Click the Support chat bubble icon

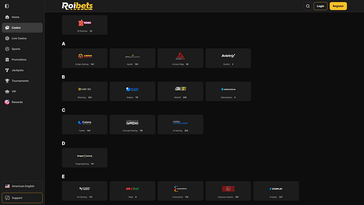[7, 198]
